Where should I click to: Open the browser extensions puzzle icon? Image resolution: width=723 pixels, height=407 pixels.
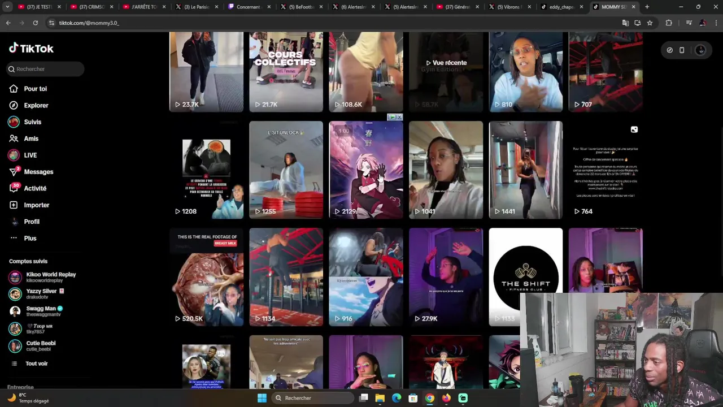tap(669, 23)
